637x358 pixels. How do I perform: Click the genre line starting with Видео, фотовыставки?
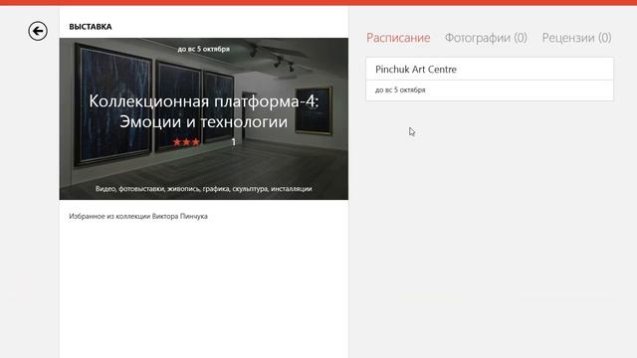[x=203, y=189]
